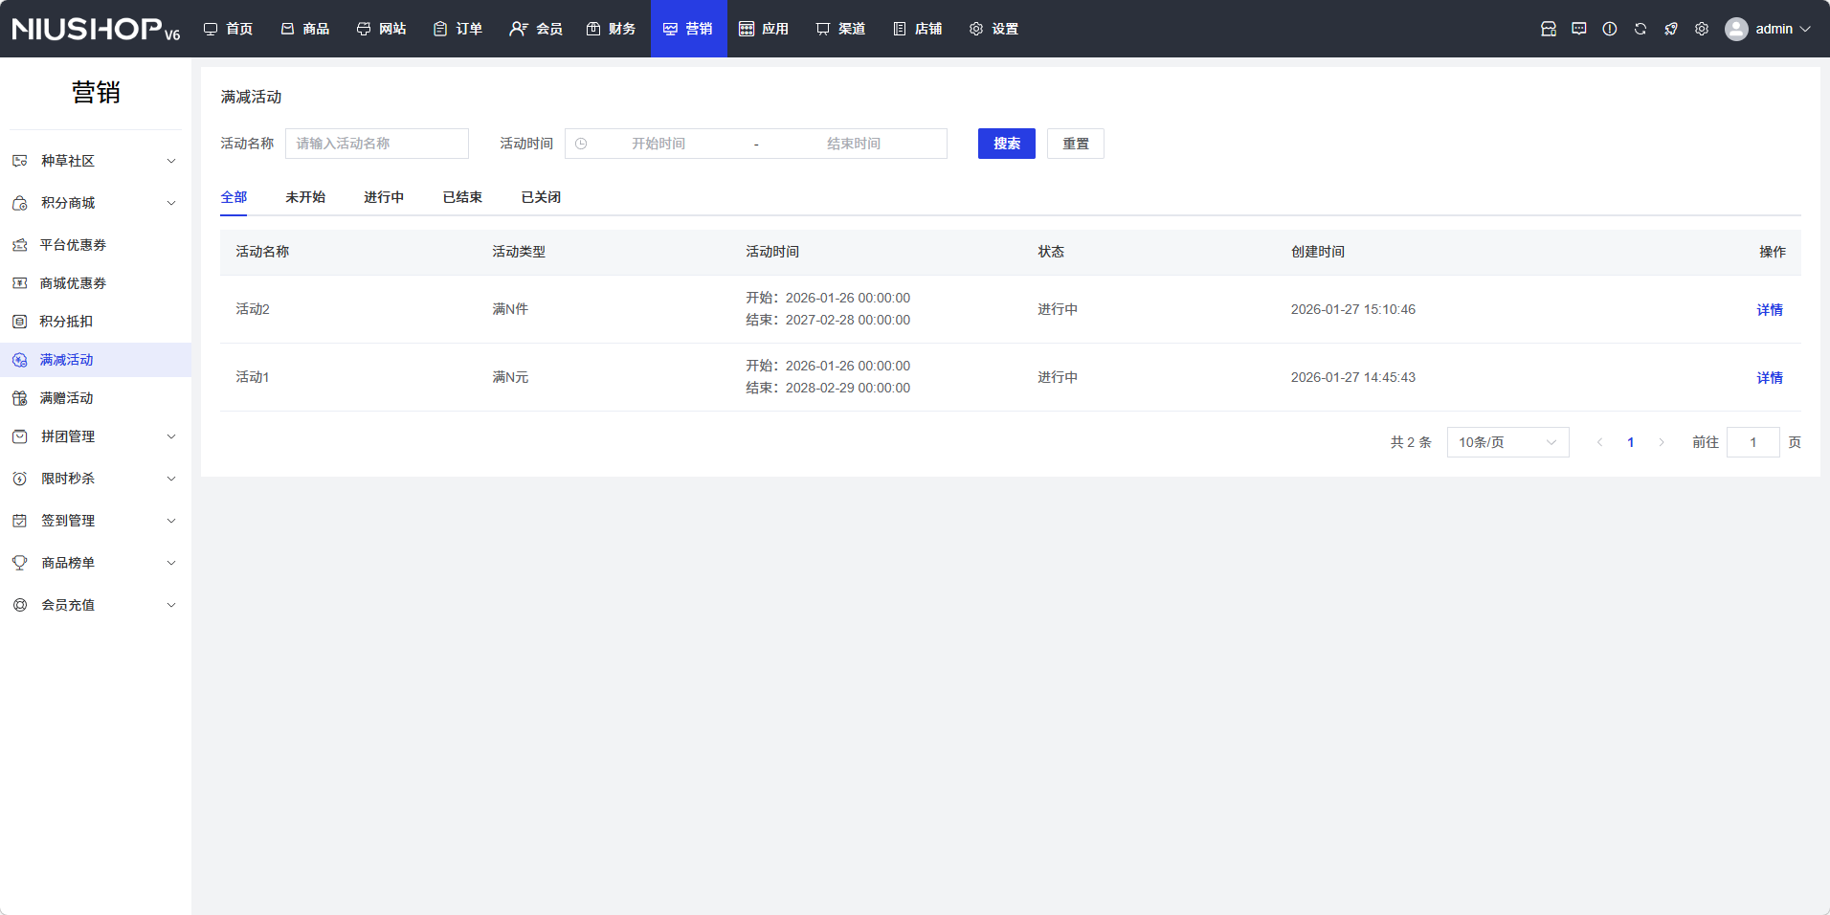
Task: Open 详情 link for 活动2
Action: 1769,310
